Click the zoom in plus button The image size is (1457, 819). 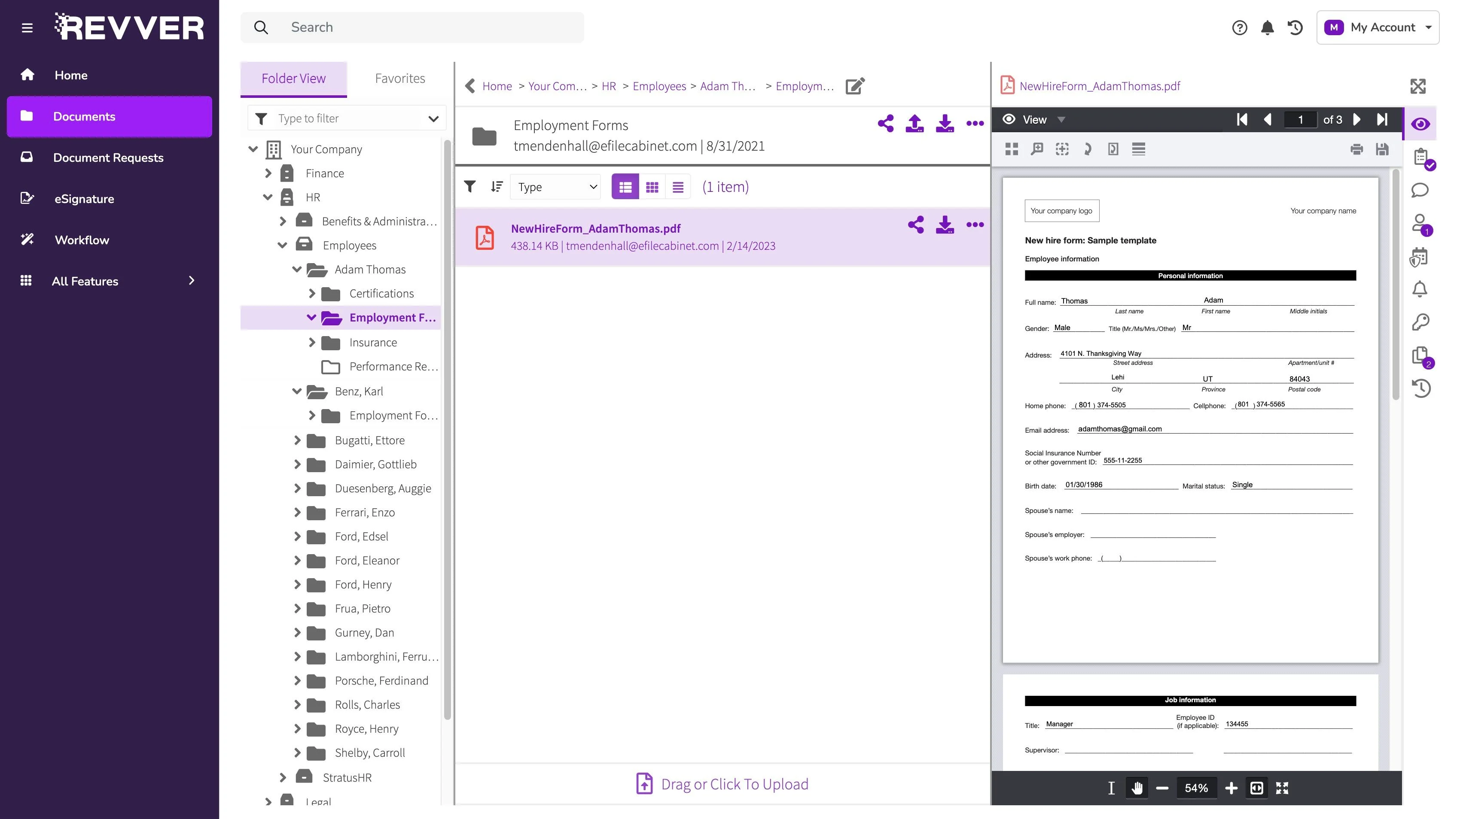point(1231,788)
